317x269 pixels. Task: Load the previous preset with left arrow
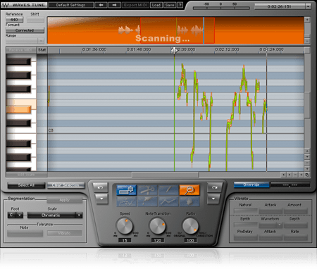pyautogui.click(x=101, y=5)
